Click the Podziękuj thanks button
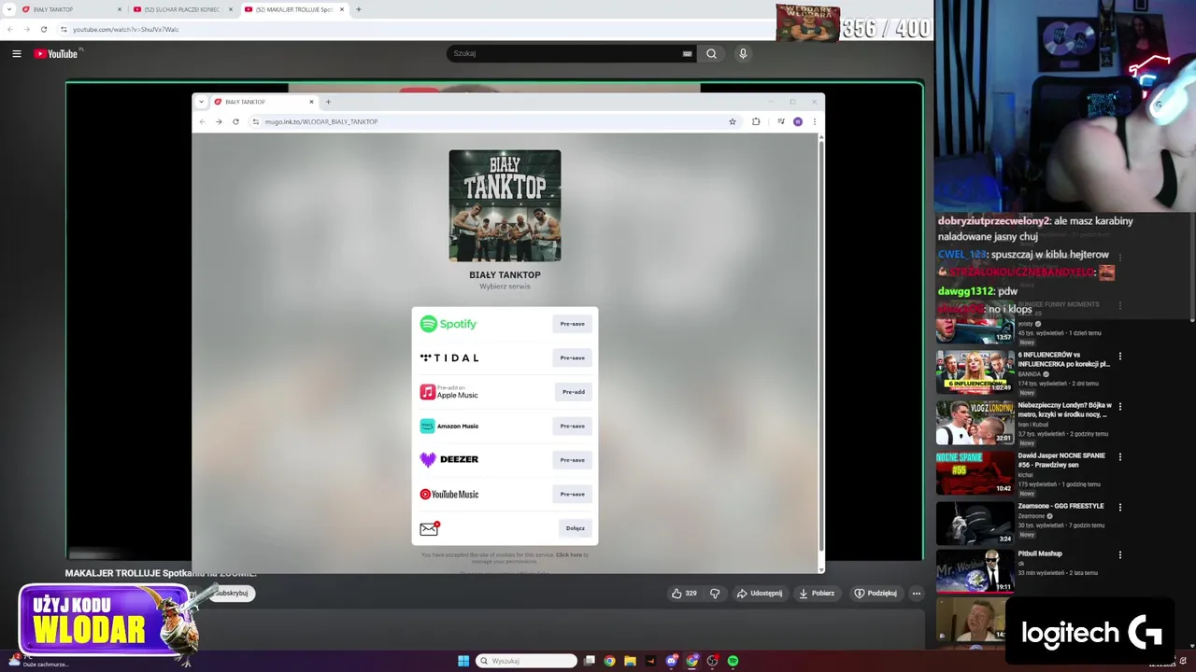Viewport: 1196px width, 672px height. [875, 593]
